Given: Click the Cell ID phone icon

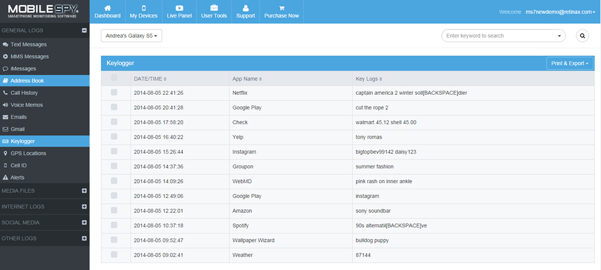Looking at the screenshot, I should click(x=5, y=166).
